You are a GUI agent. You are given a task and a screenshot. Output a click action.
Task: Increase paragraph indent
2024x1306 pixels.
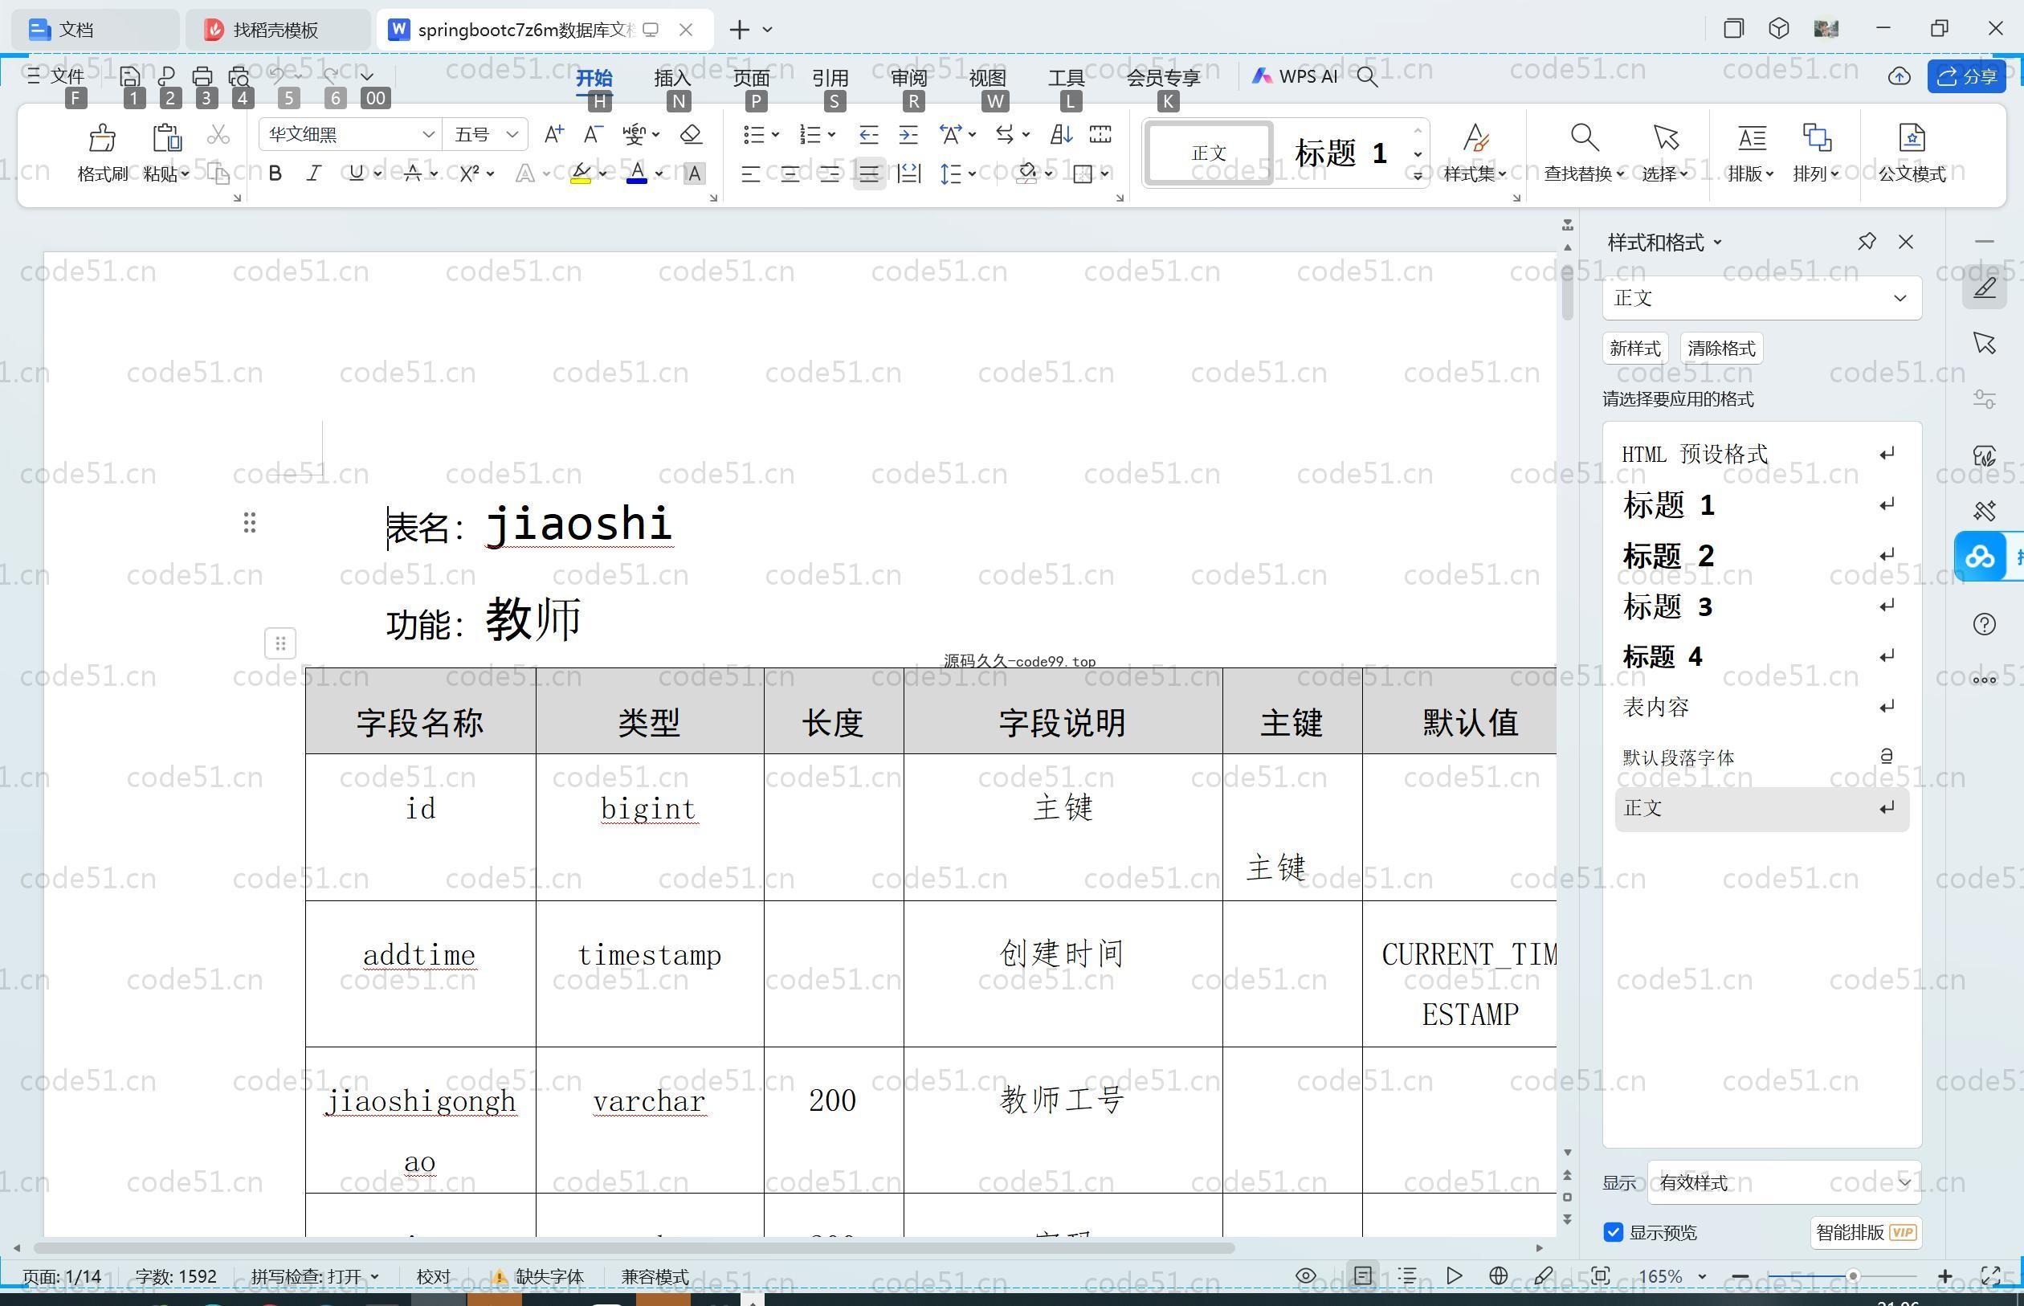pos(908,135)
